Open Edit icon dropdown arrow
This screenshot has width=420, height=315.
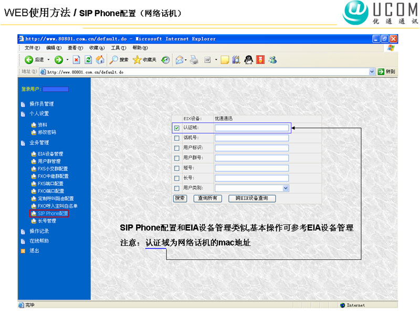pyautogui.click(x=216, y=60)
